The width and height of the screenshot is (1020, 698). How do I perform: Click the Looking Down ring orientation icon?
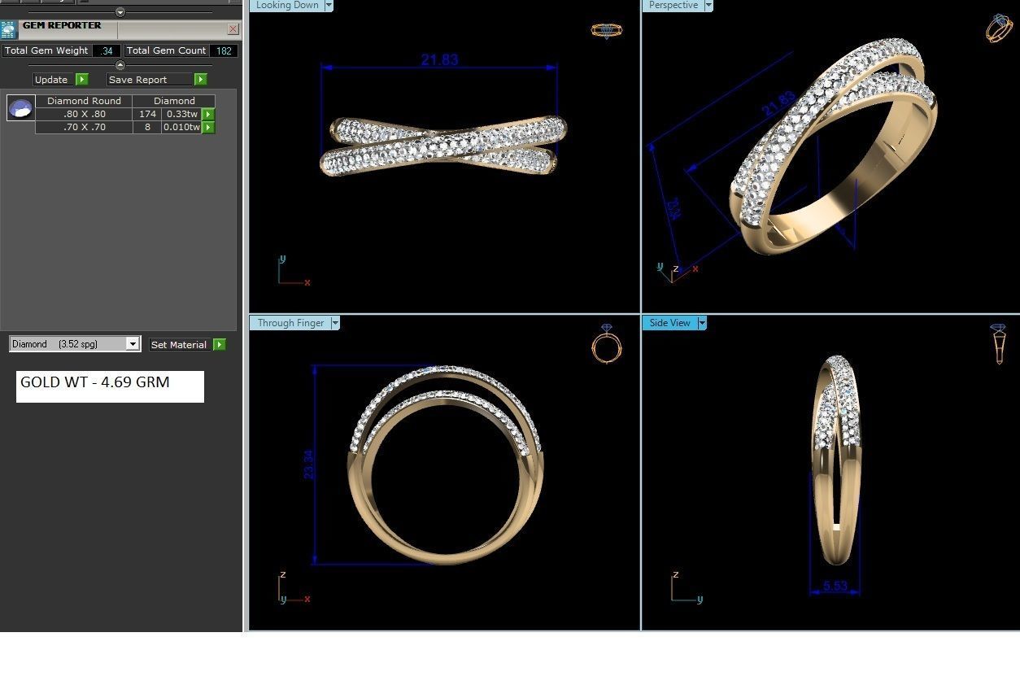click(x=606, y=30)
